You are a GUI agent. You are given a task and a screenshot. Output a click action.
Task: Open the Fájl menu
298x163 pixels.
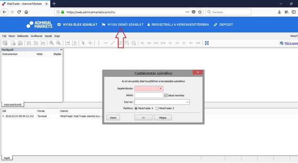coord(4,36)
